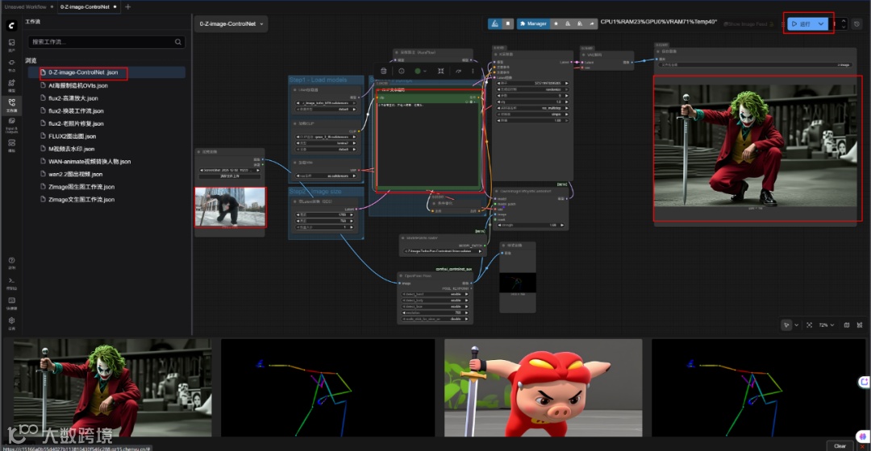The width and height of the screenshot is (871, 451).
Task: Switch to 0-Z-image-ControlNet tab
Action: pyautogui.click(x=85, y=6)
